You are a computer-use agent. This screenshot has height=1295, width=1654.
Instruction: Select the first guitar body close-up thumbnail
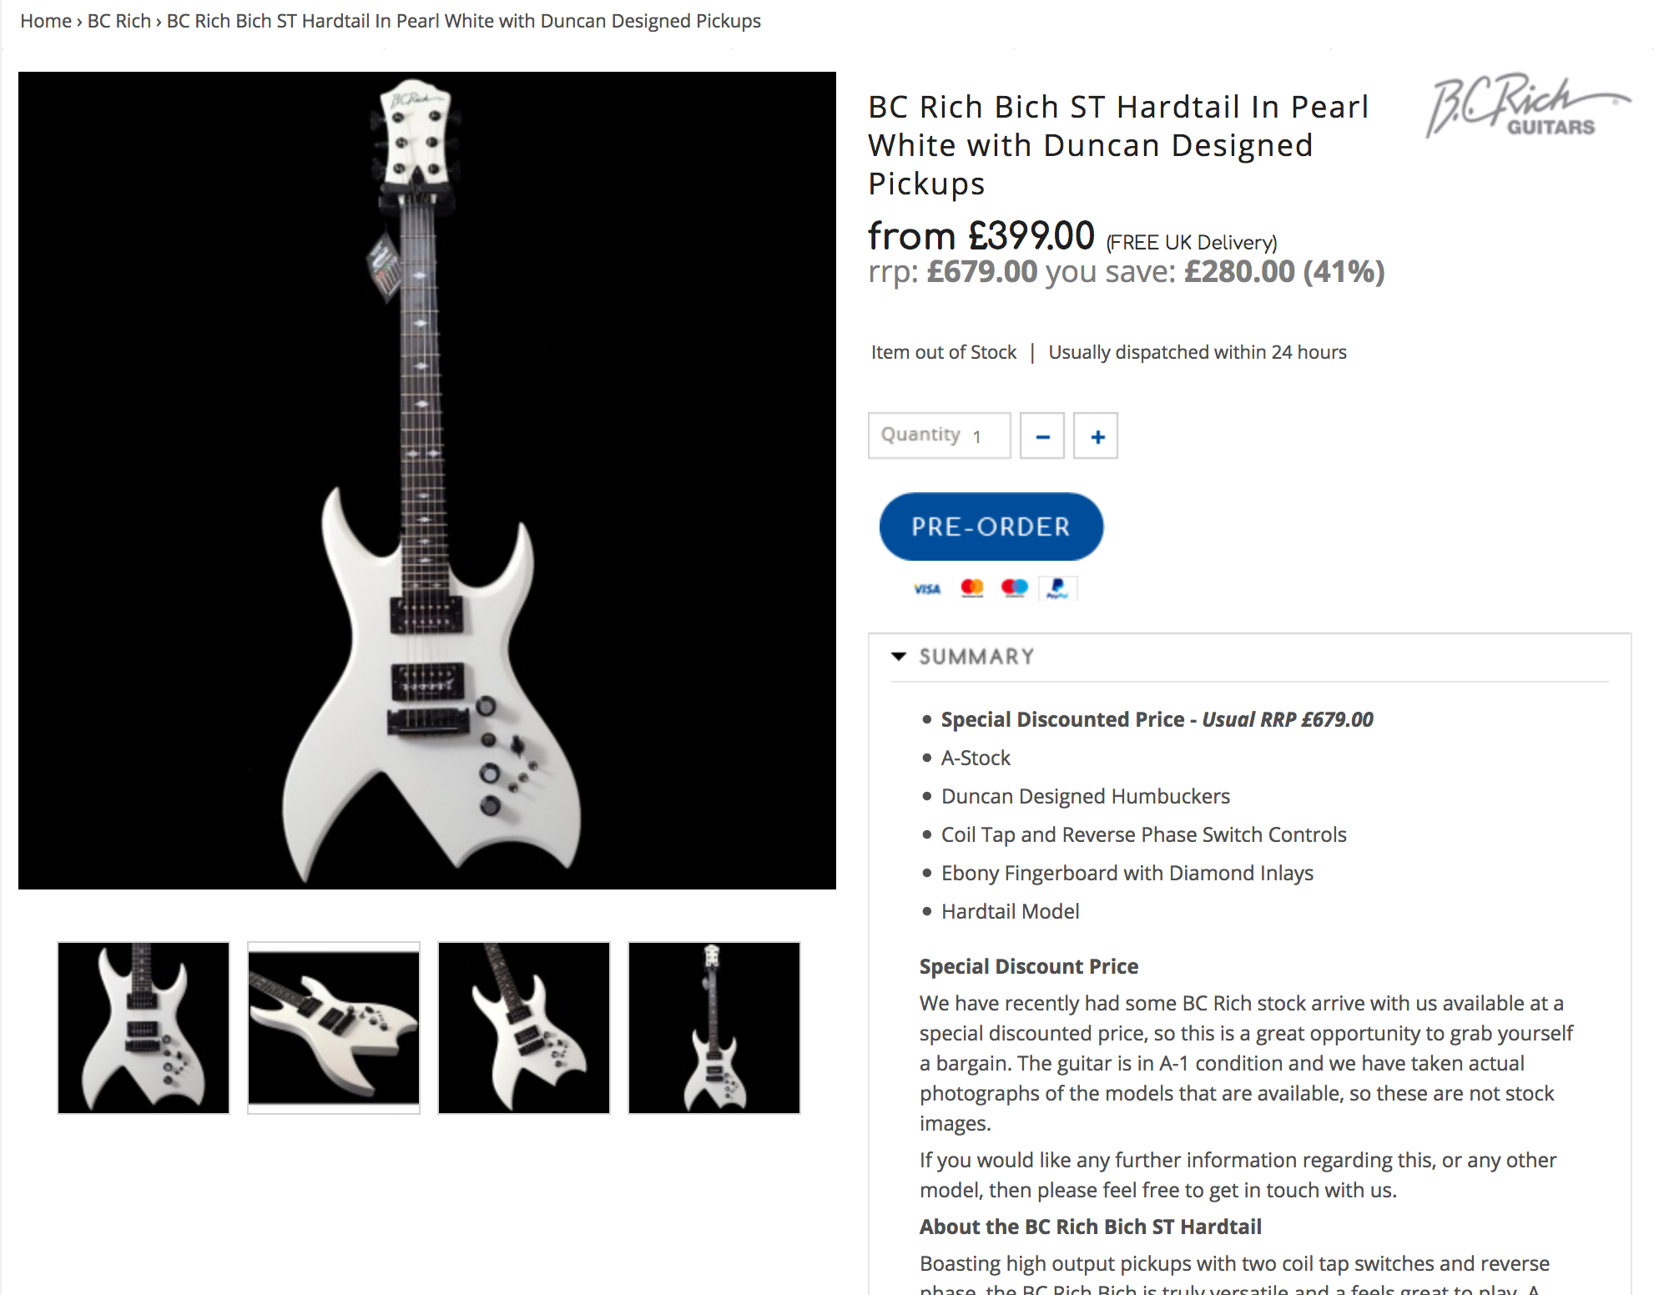(144, 1028)
